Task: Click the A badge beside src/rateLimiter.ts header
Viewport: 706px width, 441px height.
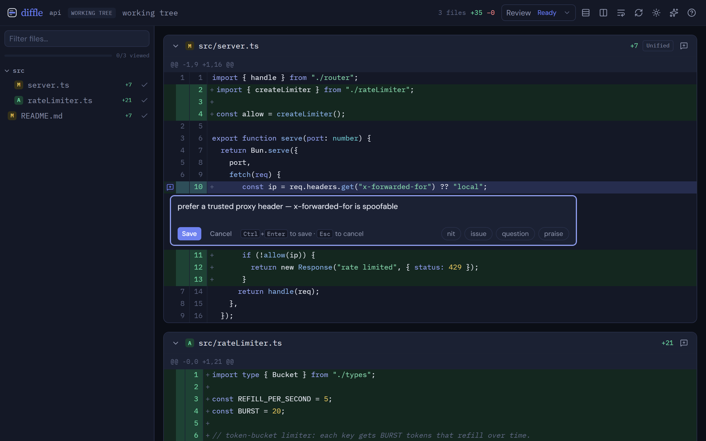Action: [190, 343]
